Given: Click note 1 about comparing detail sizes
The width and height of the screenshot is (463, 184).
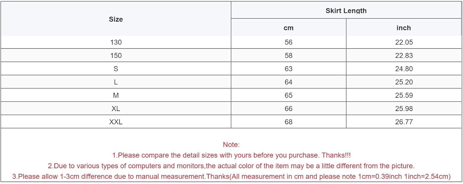Looking at the screenshot, I should [231, 155].
